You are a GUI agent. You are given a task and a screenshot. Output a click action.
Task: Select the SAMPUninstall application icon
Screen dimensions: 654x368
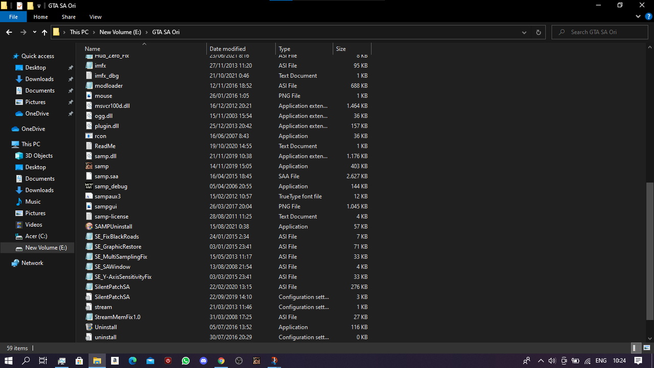89,226
